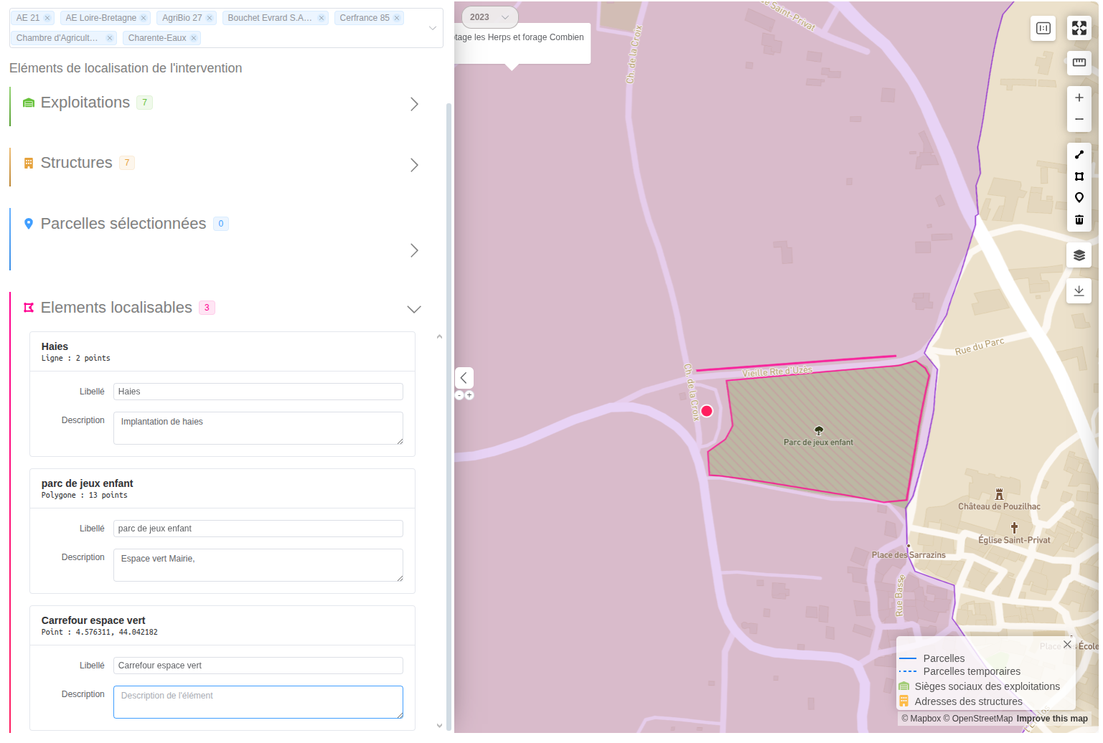
Task: Collapse the Elements localisables section
Action: [414, 309]
